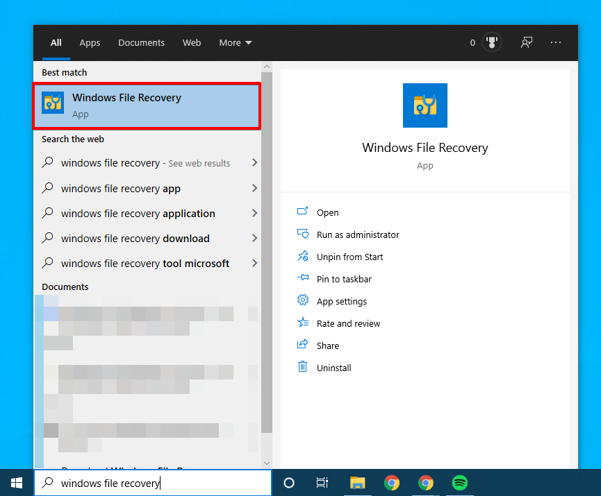Viewport: 601px width, 496px height.
Task: Open Task View from taskbar
Action: pyautogui.click(x=322, y=483)
